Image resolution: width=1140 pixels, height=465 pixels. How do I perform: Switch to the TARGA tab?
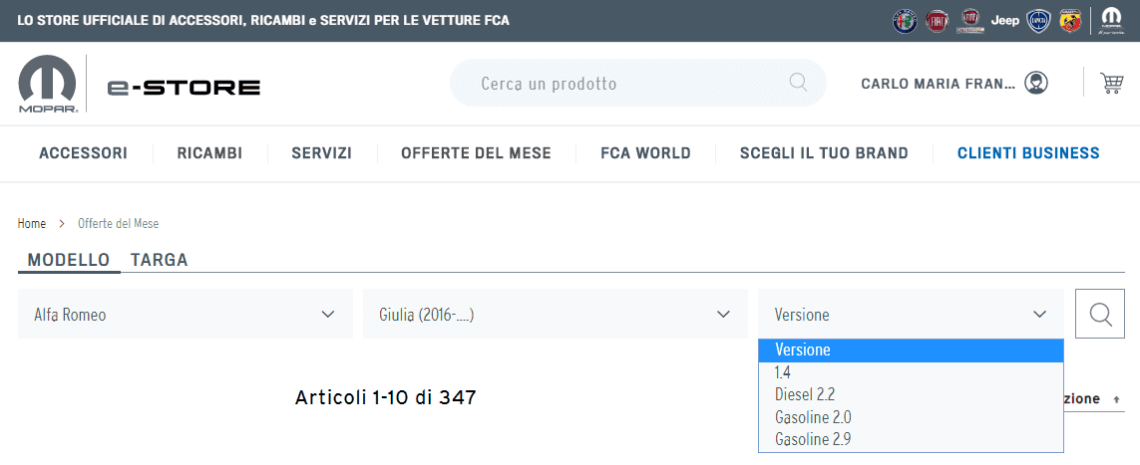coord(160,260)
